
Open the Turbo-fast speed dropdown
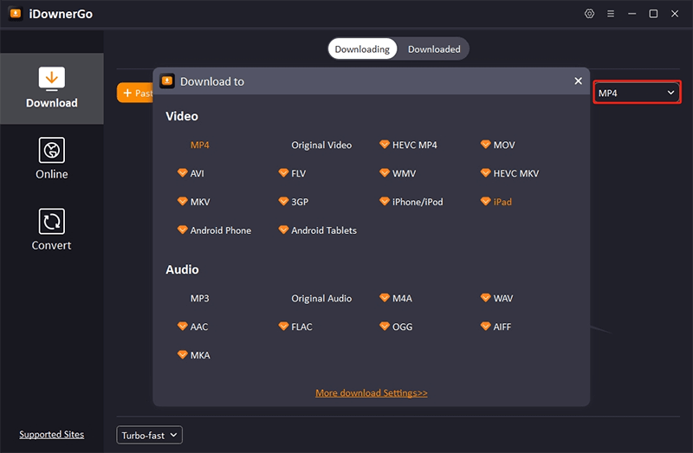[149, 435]
